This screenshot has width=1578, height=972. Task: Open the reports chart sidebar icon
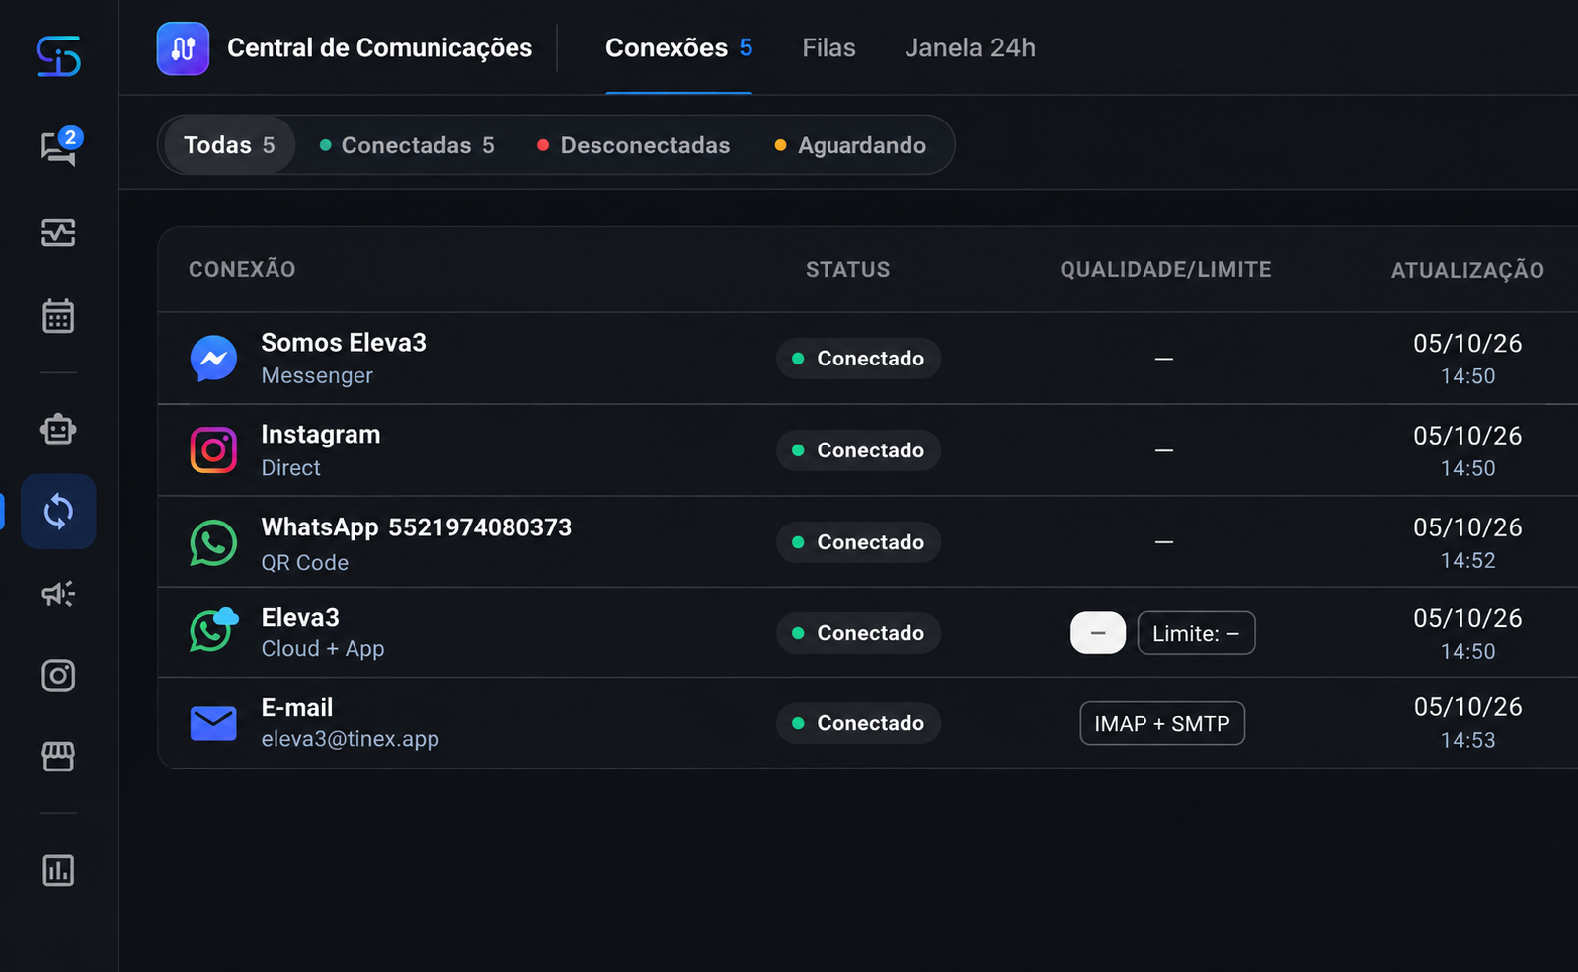click(58, 870)
